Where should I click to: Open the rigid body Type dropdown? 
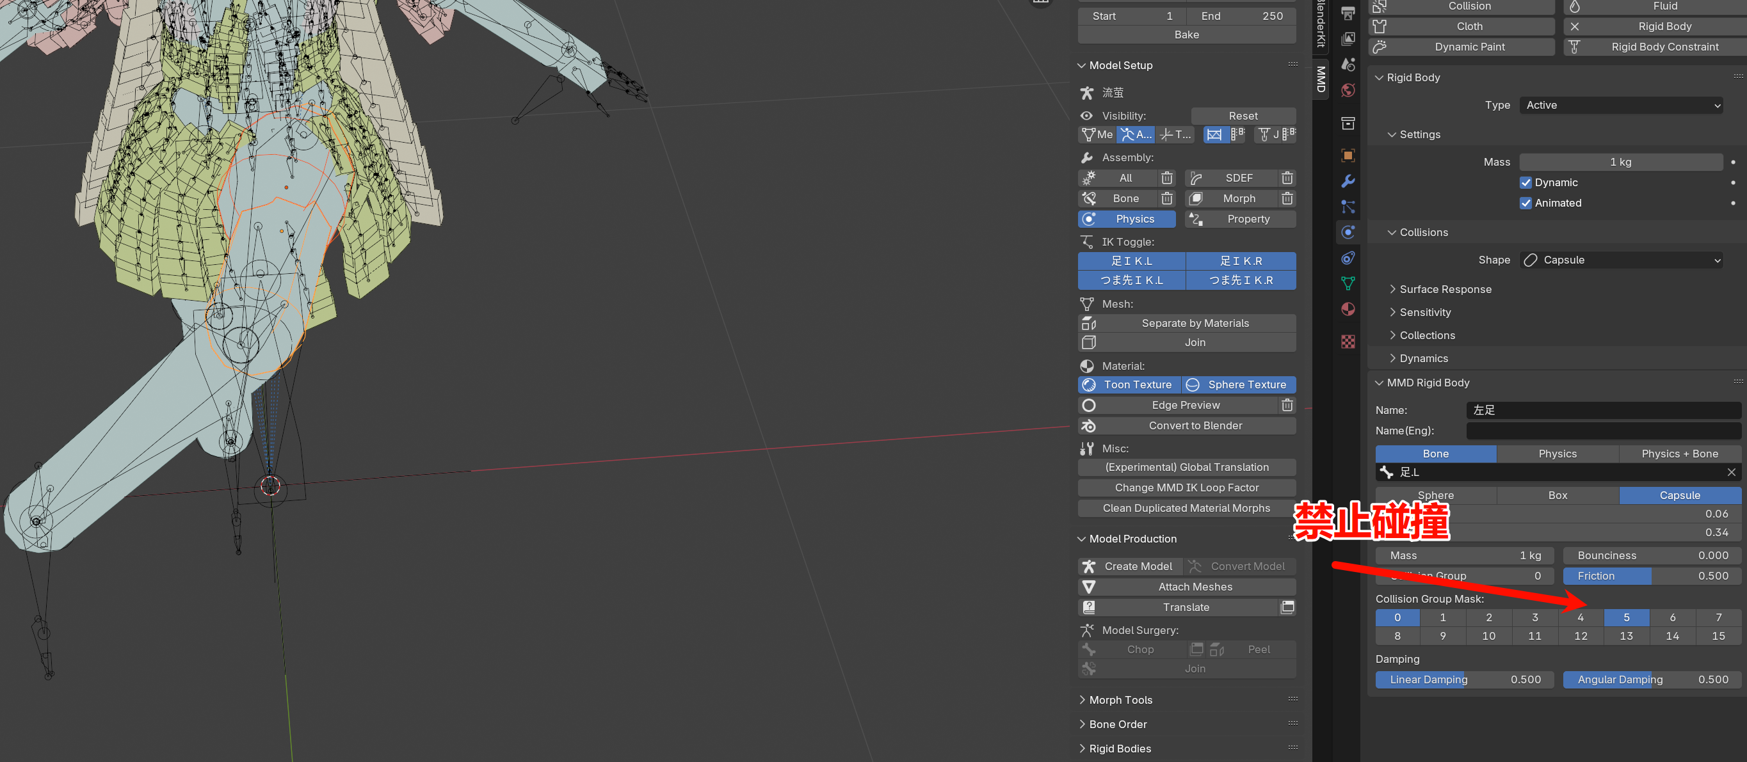pyautogui.click(x=1620, y=105)
